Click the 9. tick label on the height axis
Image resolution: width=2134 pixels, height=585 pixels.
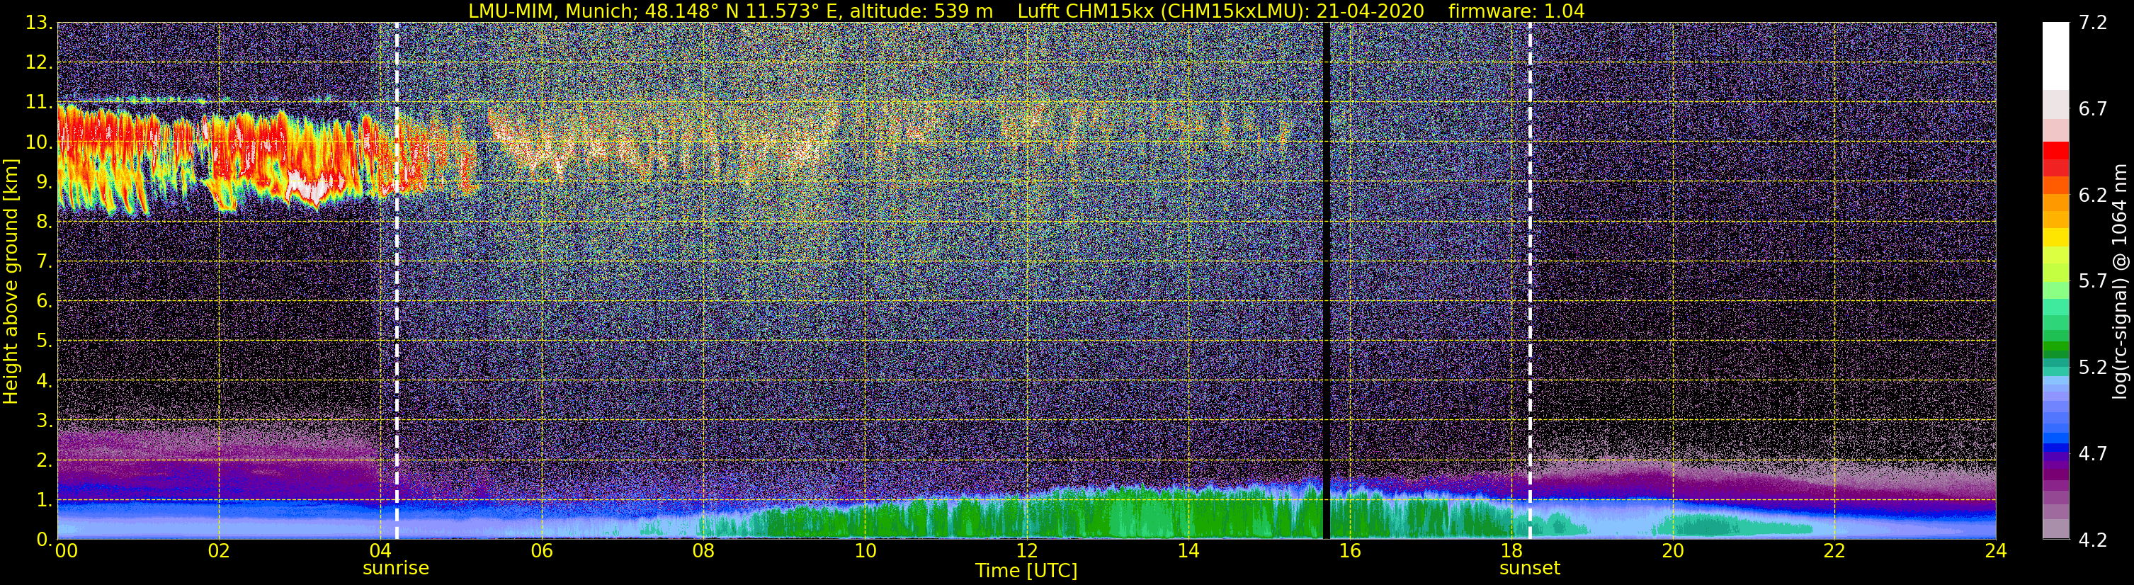pyautogui.click(x=44, y=182)
